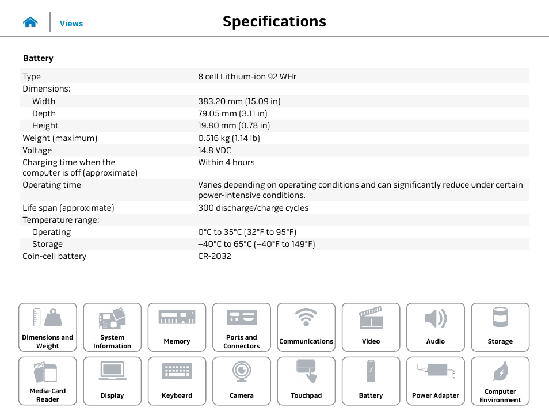Select the Depth value 79.05 mm
This screenshot has height=415, width=549.
pos(233,113)
